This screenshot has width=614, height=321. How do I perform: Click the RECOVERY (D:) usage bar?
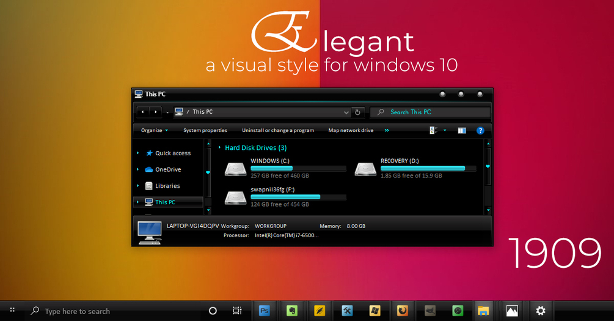click(428, 169)
